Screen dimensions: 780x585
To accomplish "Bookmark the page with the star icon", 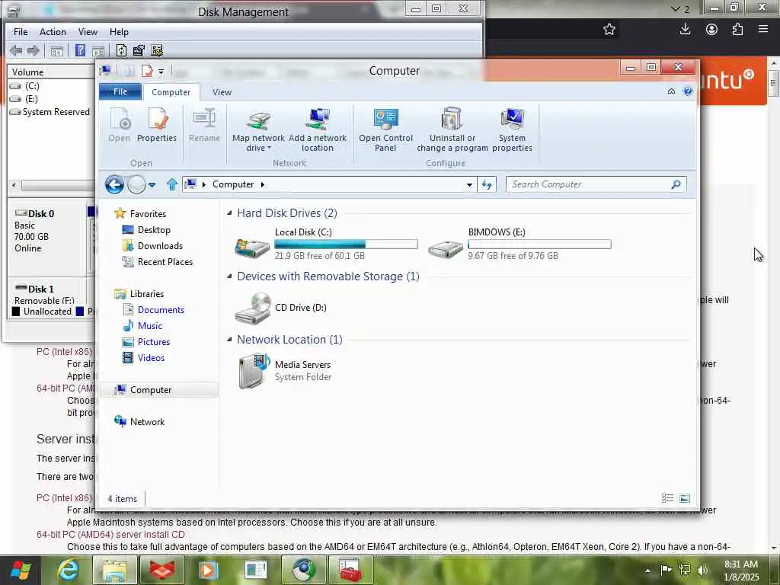I will pos(609,30).
